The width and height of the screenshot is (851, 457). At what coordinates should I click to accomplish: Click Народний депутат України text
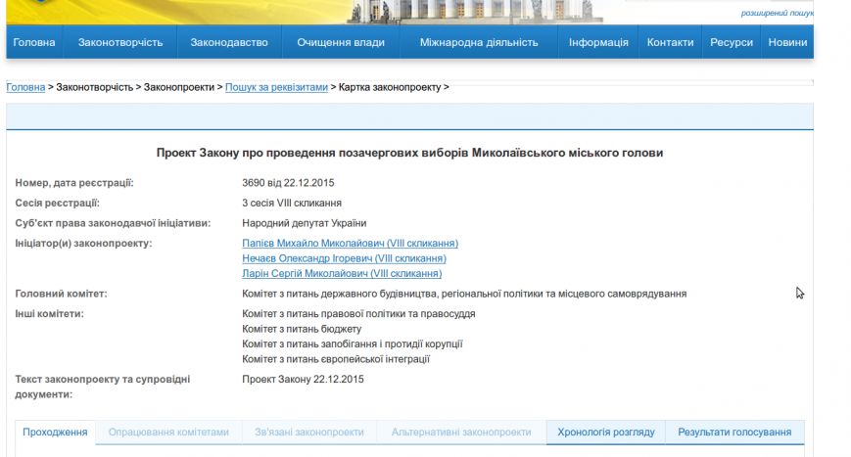tap(305, 223)
